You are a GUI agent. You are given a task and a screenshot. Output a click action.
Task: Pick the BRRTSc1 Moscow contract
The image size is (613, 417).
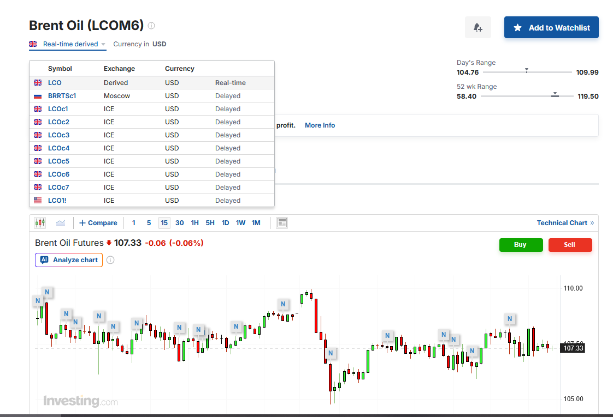click(62, 96)
